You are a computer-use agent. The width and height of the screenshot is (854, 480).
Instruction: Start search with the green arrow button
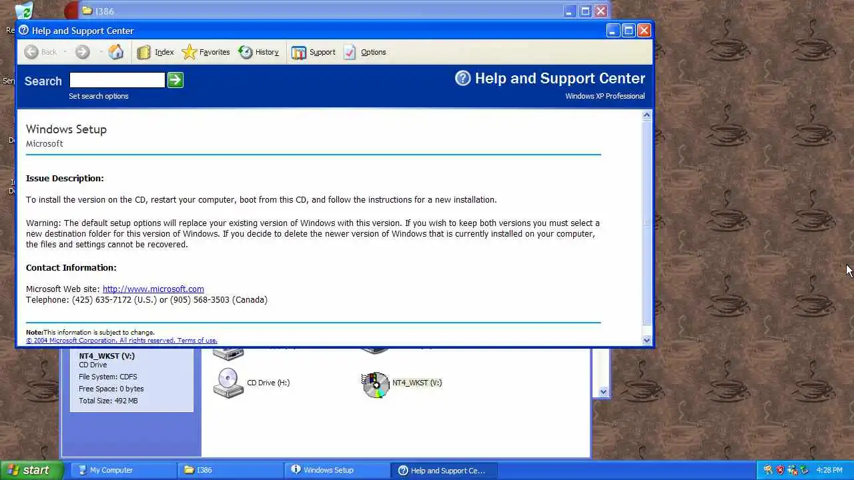point(175,80)
